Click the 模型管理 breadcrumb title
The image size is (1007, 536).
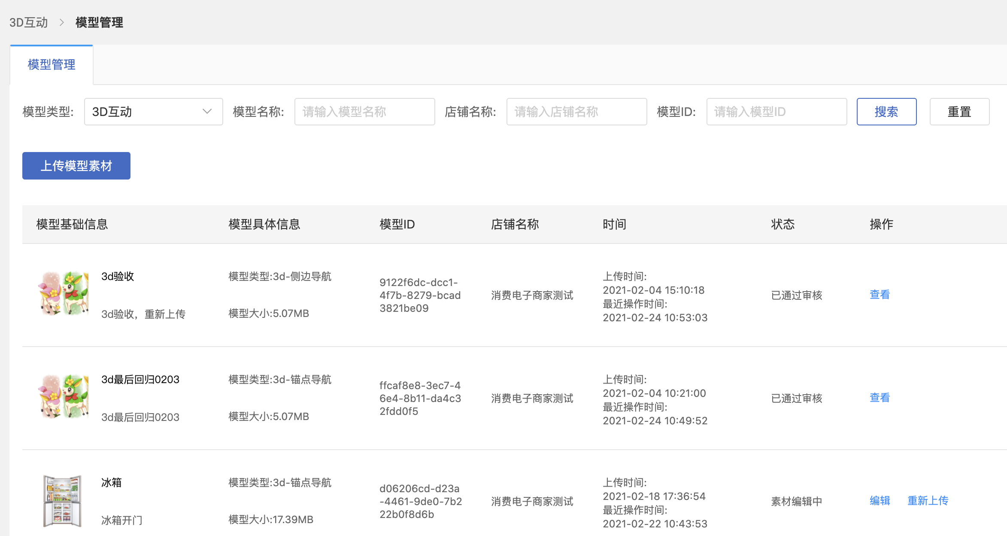[x=99, y=22]
